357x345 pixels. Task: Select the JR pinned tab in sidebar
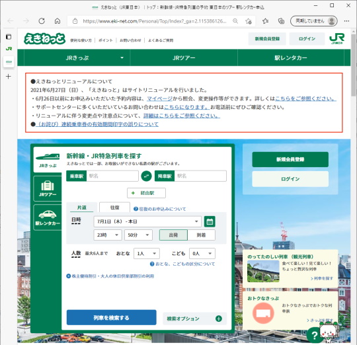tap(9, 48)
